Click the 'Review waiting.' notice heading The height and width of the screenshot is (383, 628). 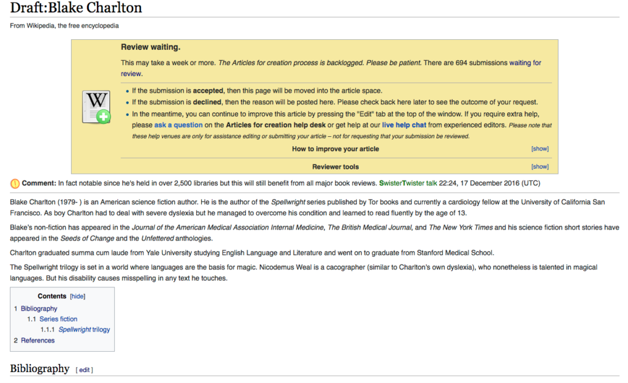150,47
